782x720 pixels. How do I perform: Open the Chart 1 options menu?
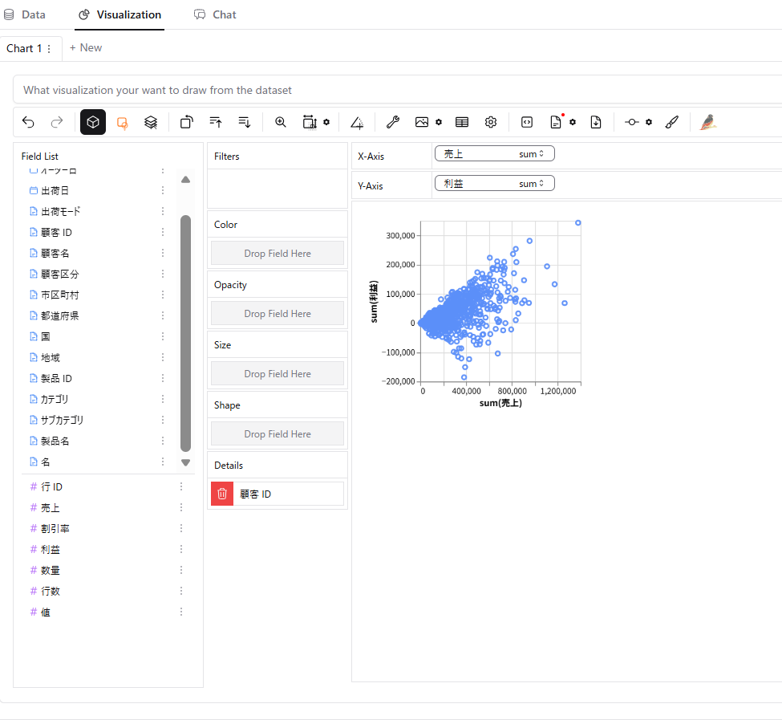[x=51, y=48]
